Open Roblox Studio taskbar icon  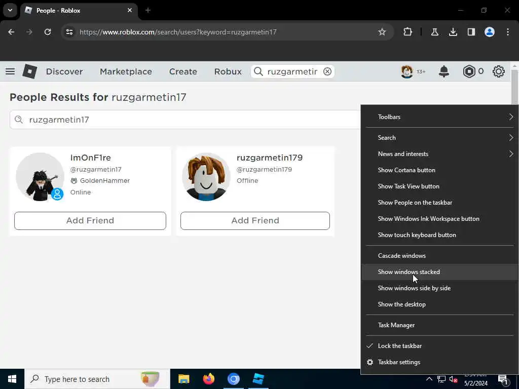coord(258,379)
